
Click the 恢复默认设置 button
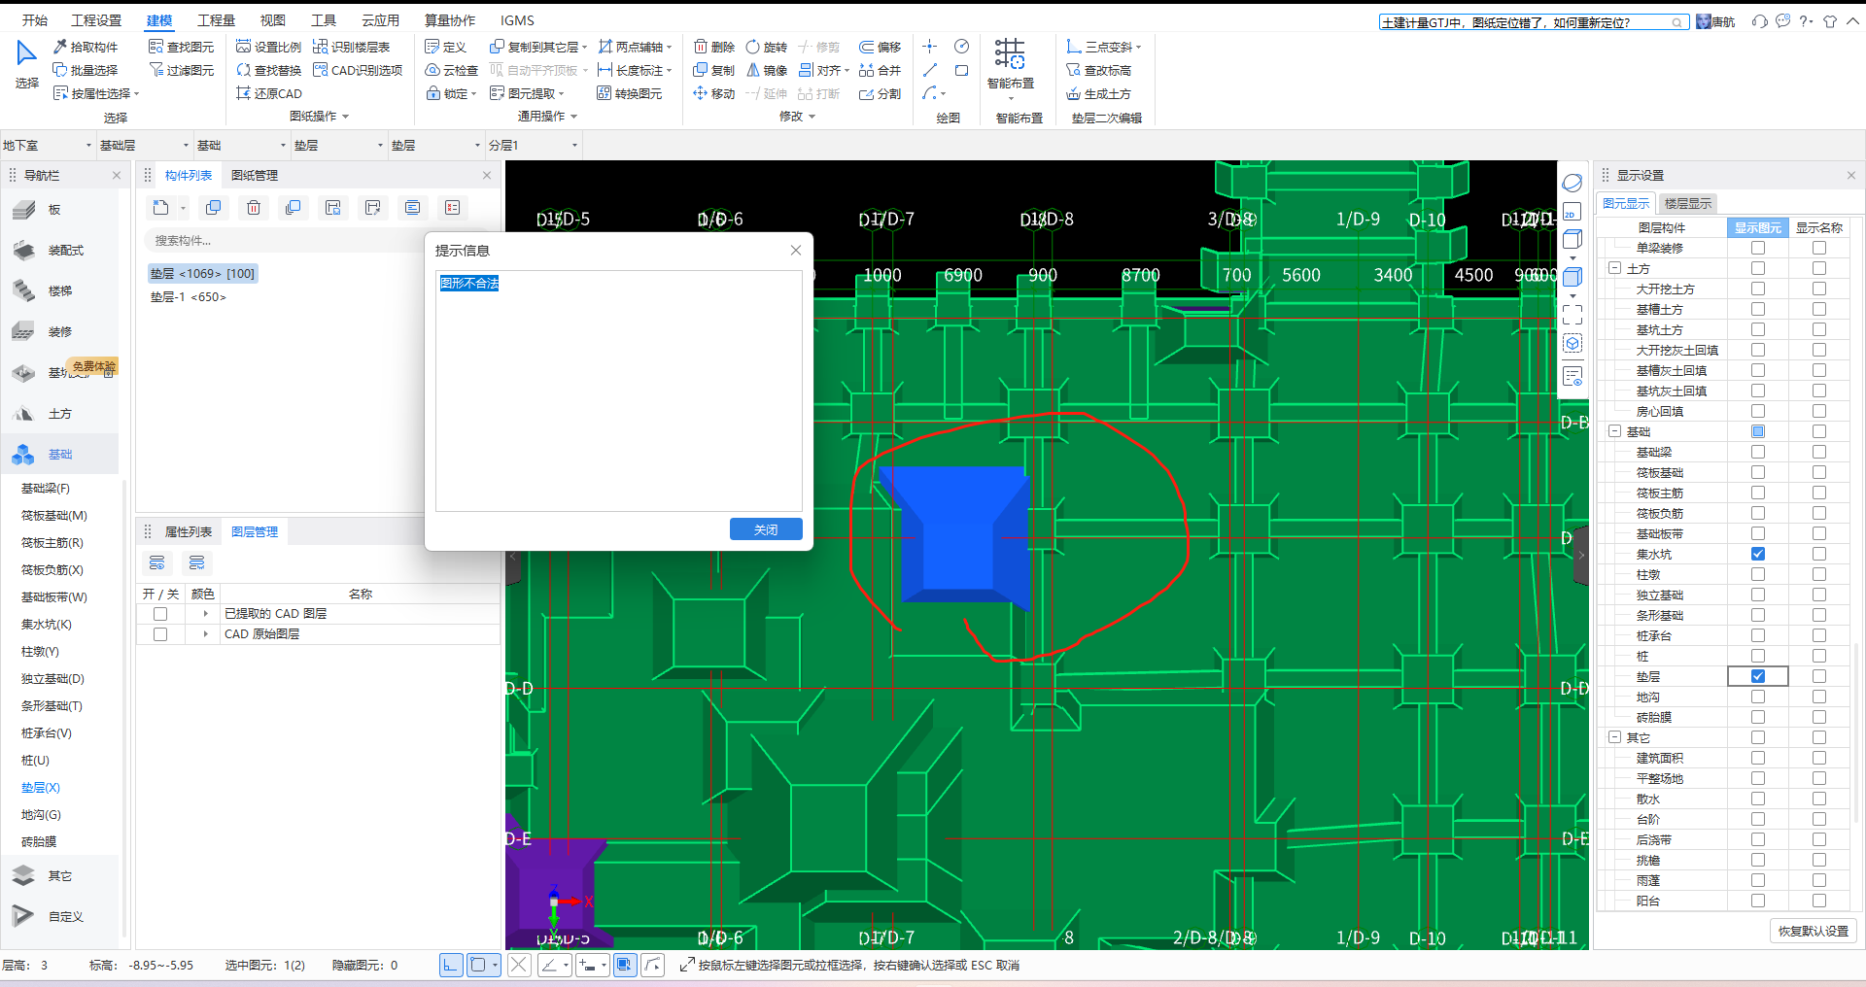1814,931
